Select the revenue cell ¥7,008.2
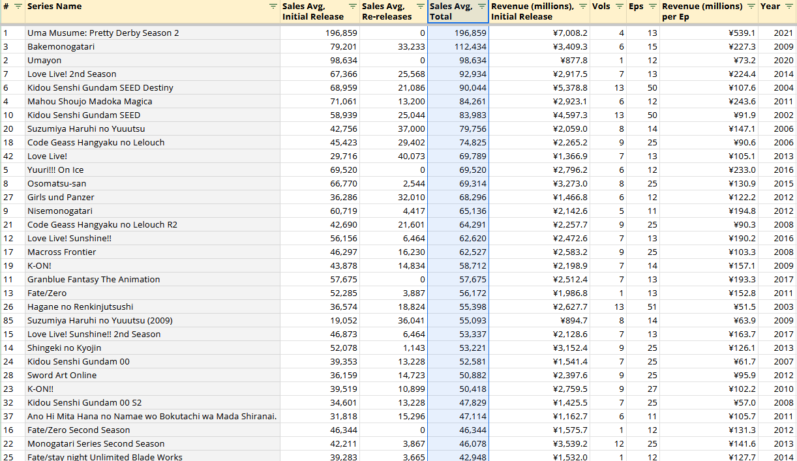The image size is (797, 461). pos(539,33)
